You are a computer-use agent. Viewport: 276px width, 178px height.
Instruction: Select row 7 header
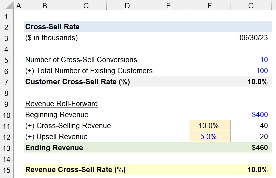[7, 82]
